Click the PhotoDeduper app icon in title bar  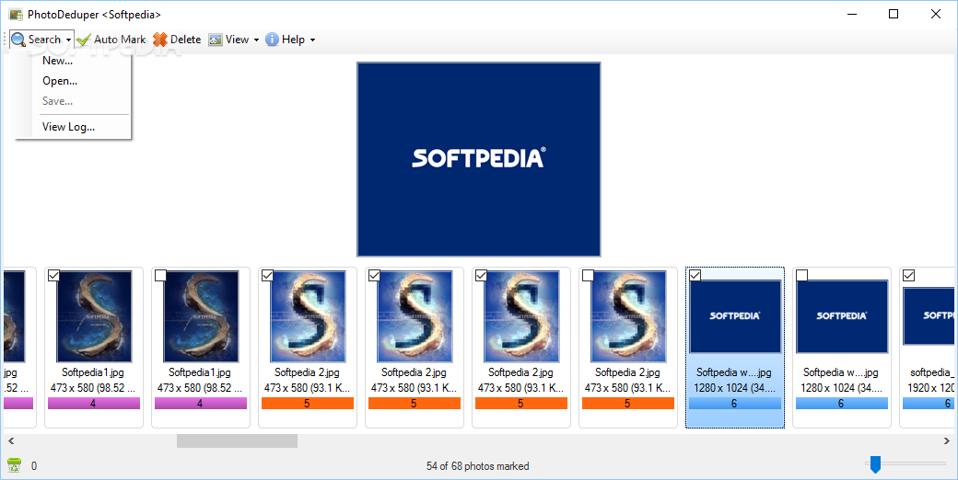click(x=16, y=14)
